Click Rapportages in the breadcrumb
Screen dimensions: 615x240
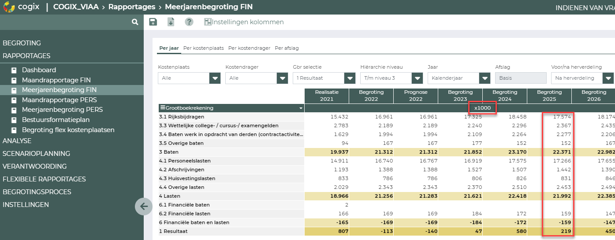tap(131, 7)
